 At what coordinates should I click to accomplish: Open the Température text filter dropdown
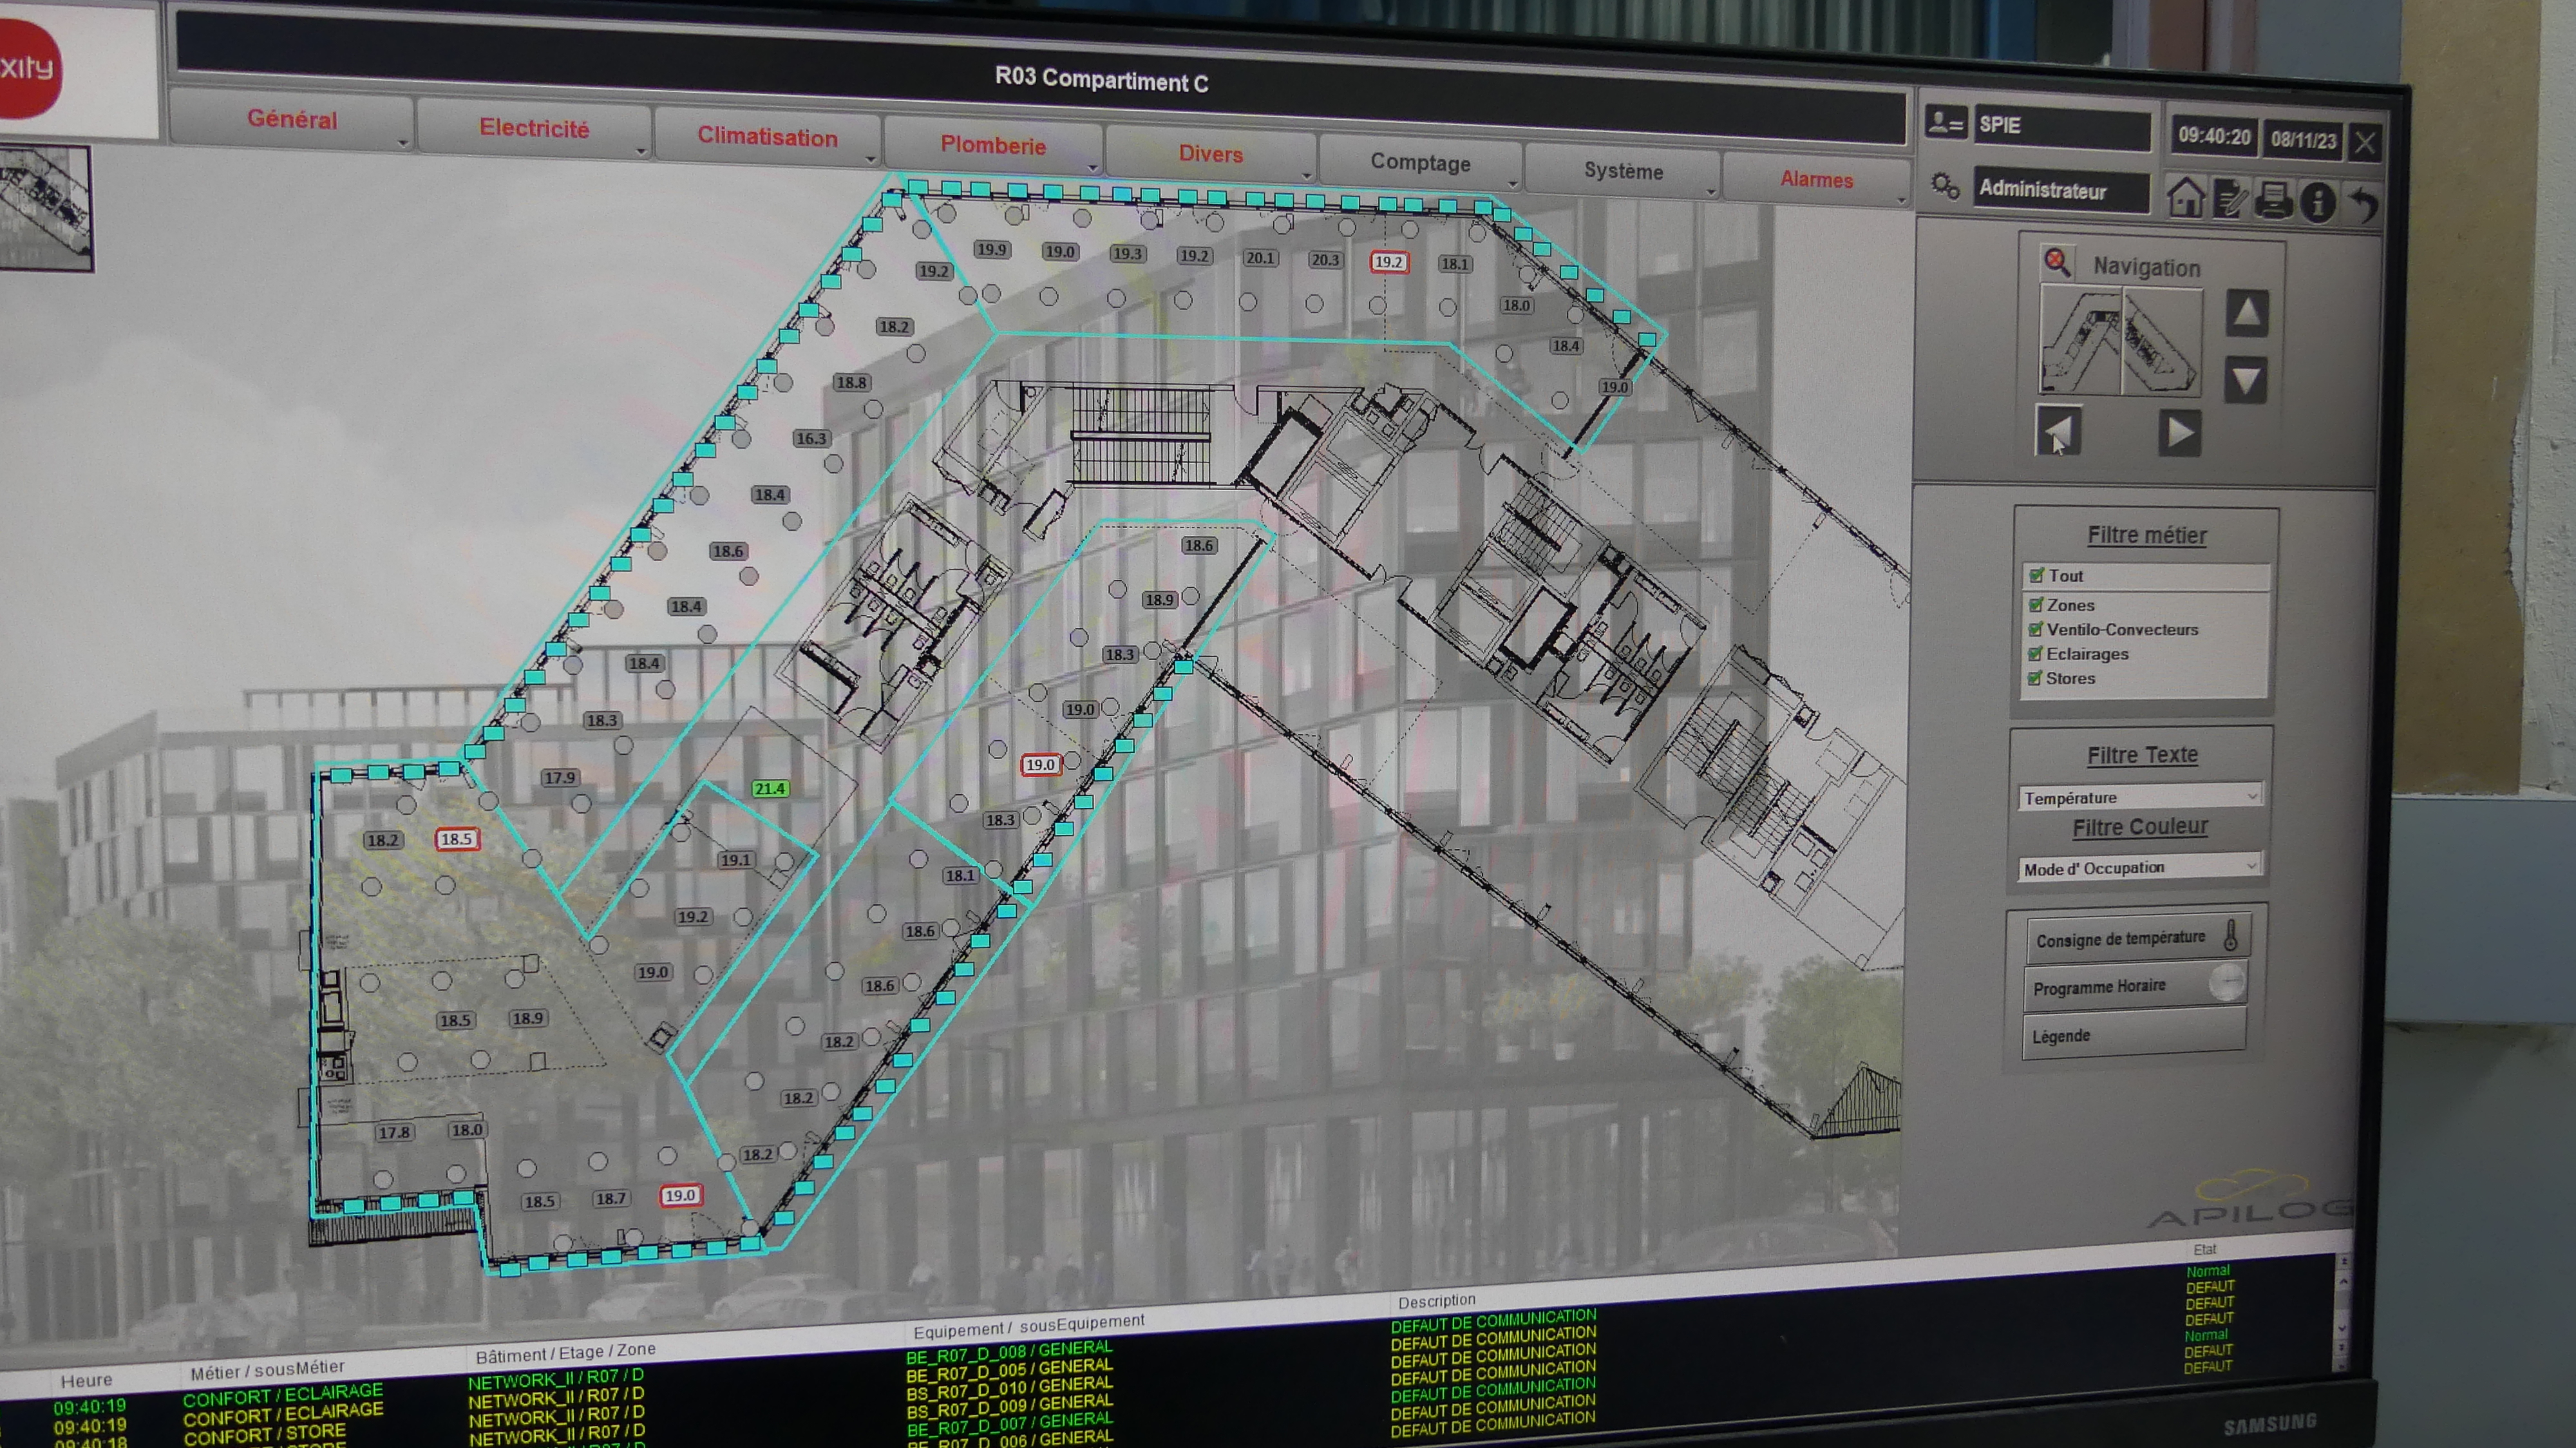click(x=2139, y=797)
